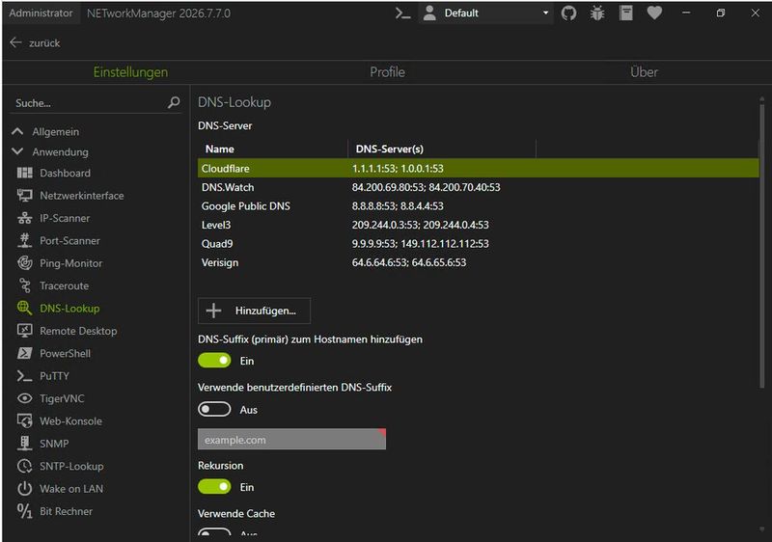Disable DNS-Suffix (primär) zum Hostnamen toggle
The height and width of the screenshot is (542, 772).
tap(214, 361)
